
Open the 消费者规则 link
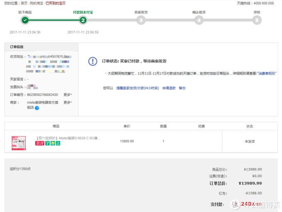(267, 73)
